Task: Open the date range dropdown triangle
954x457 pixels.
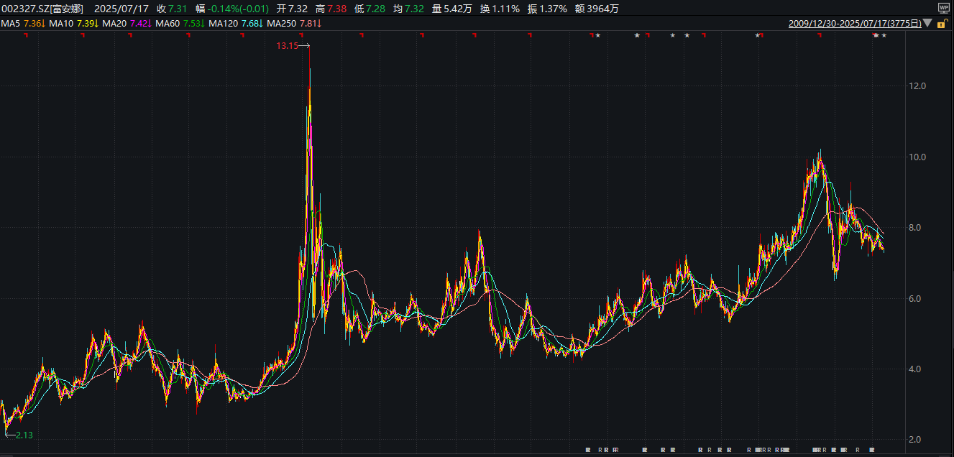Action: [927, 24]
